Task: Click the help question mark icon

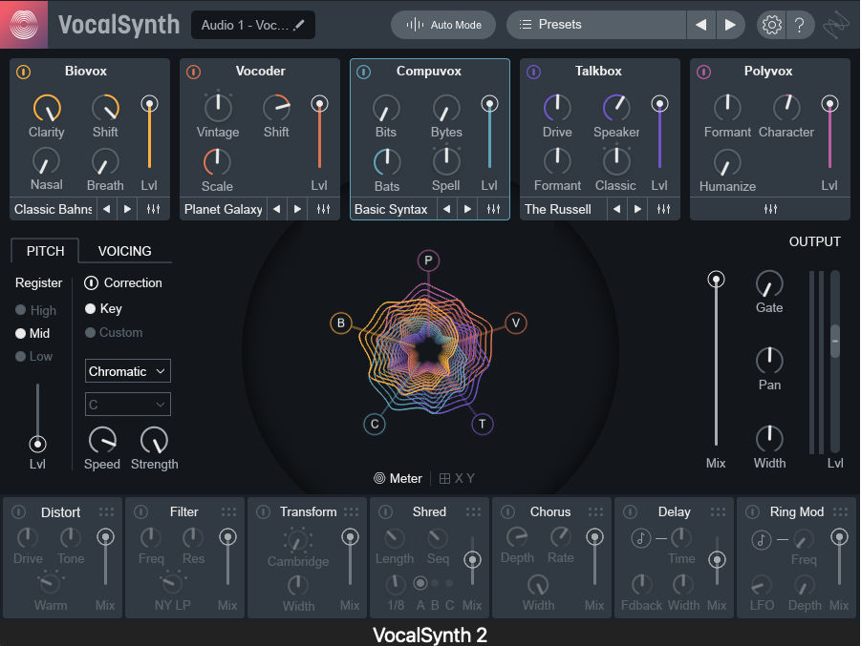Action: pos(800,25)
